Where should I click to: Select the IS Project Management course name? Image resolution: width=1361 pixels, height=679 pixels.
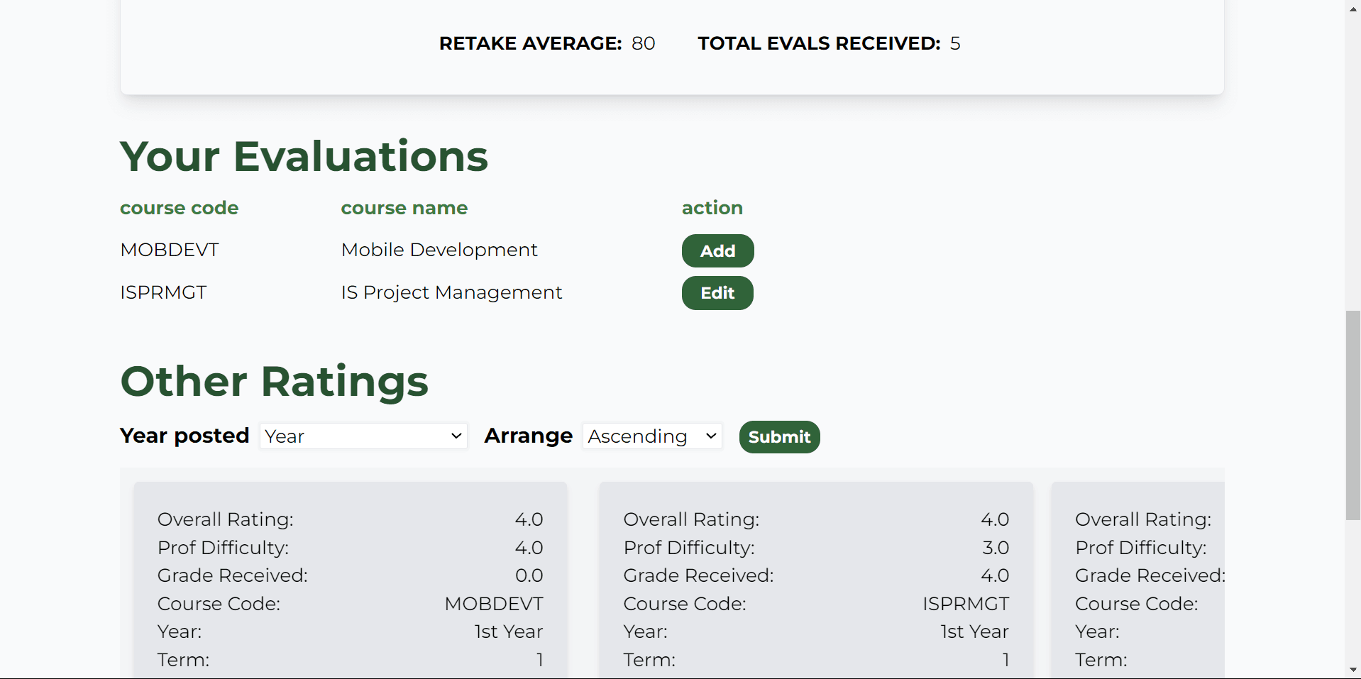(x=451, y=292)
